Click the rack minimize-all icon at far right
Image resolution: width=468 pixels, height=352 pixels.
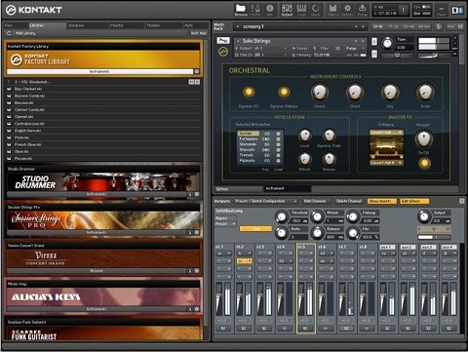pos(460,26)
